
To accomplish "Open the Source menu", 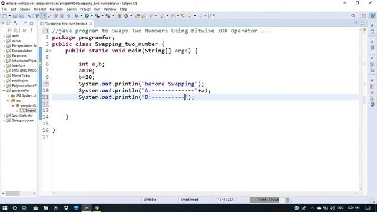I will 25,9.
